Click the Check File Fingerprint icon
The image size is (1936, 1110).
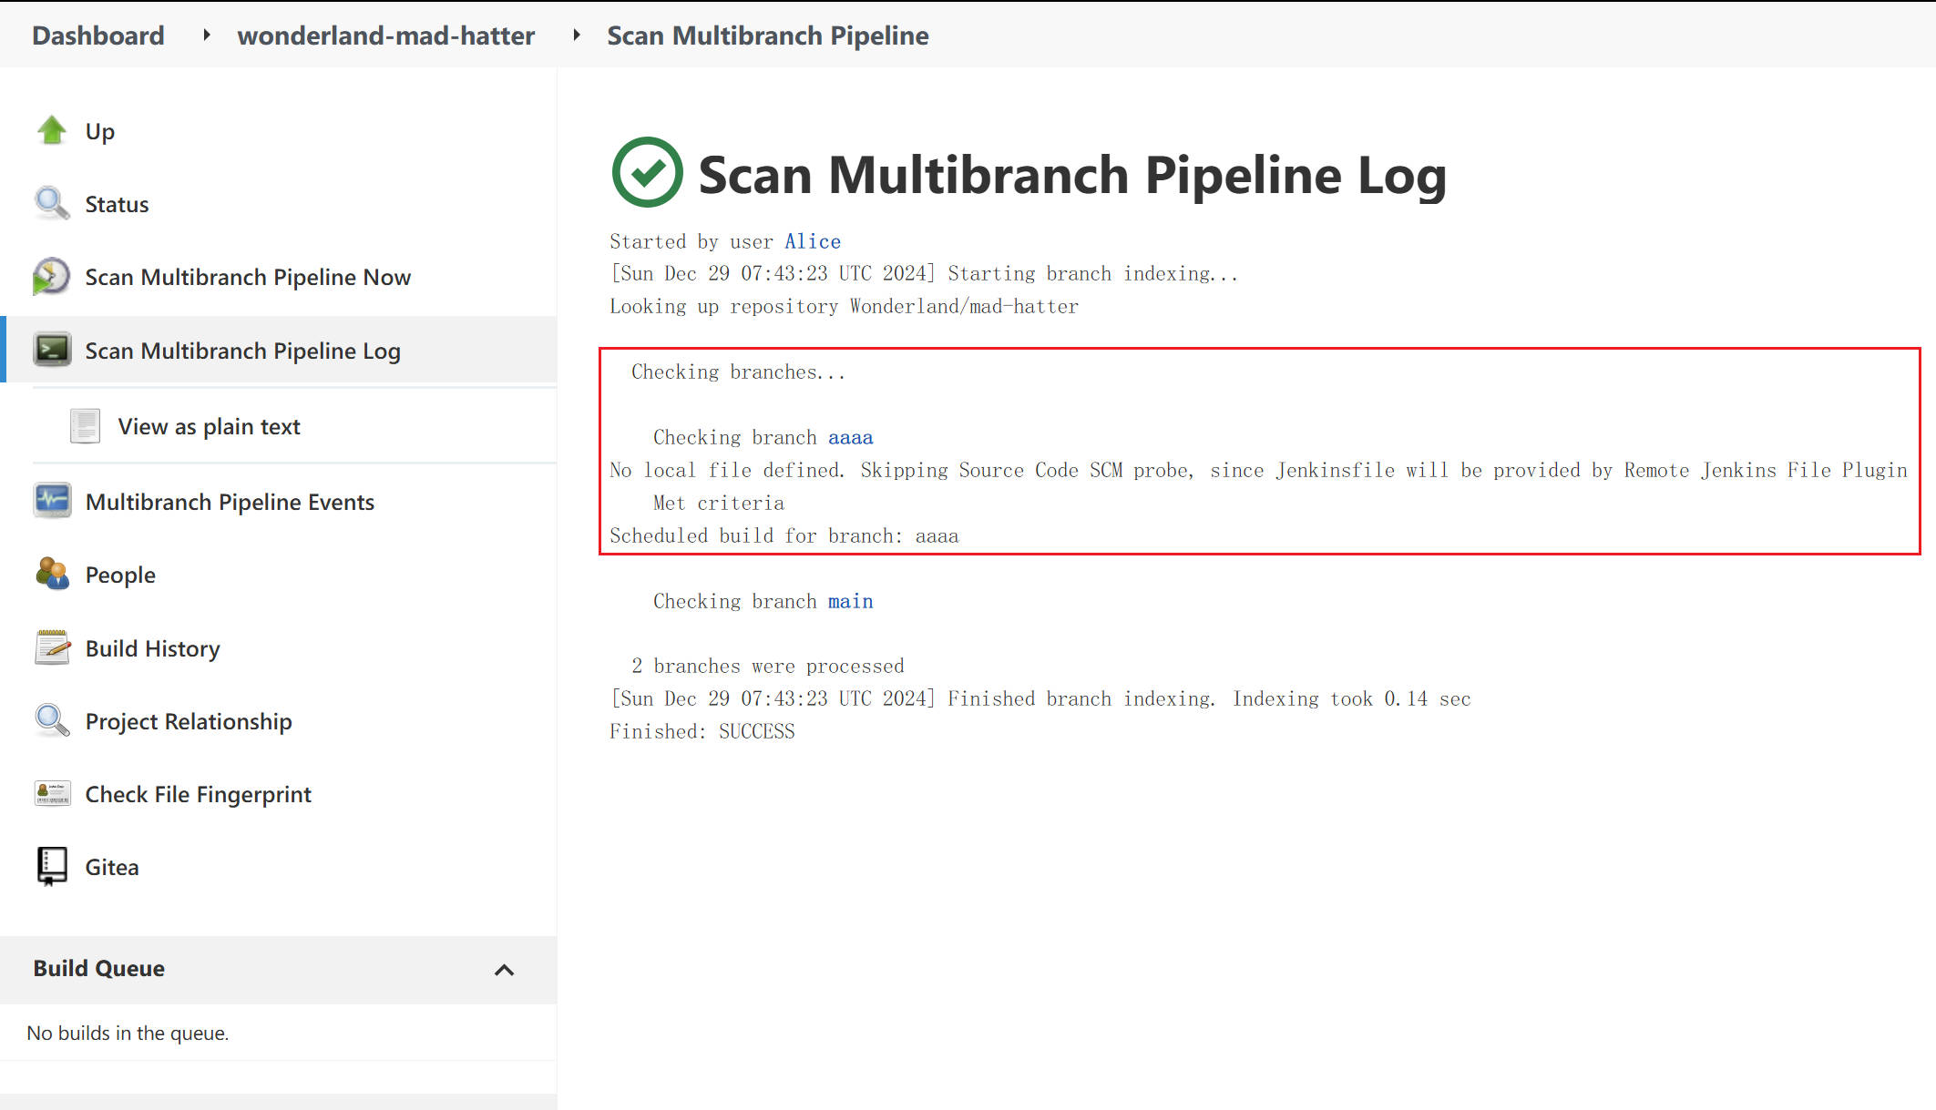[x=52, y=794]
